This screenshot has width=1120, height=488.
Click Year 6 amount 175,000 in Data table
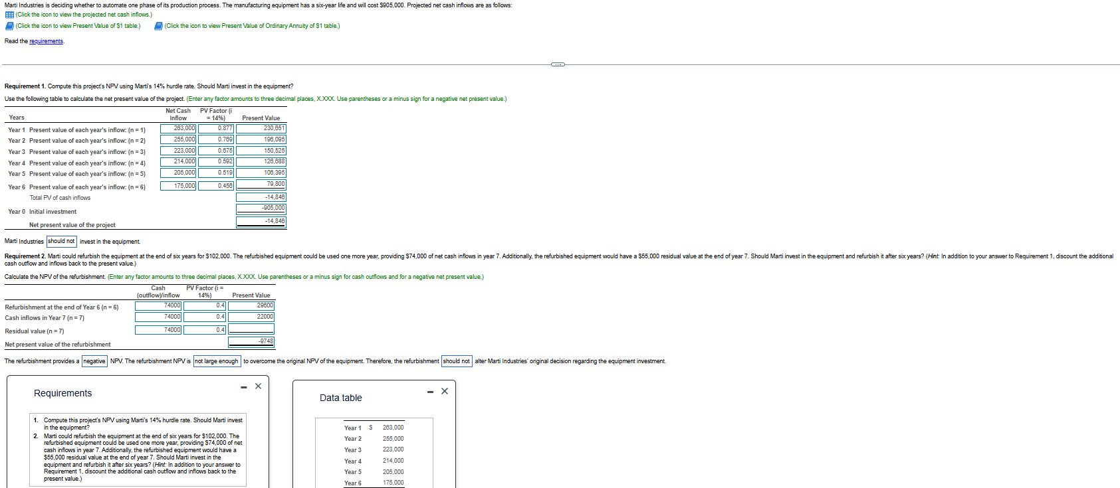tap(393, 483)
